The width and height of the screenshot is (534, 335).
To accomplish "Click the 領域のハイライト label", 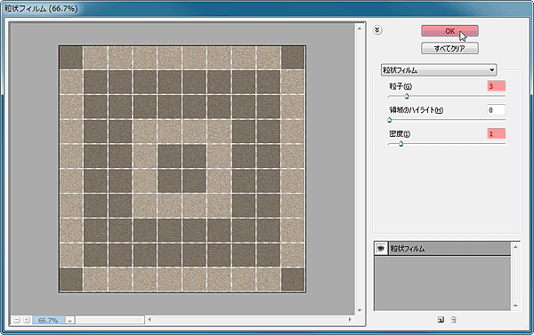I will coord(416,110).
